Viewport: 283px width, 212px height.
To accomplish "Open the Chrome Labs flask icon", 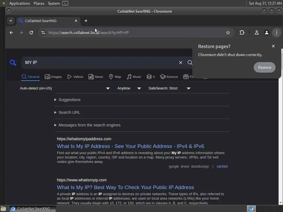I will pyautogui.click(x=256, y=33).
